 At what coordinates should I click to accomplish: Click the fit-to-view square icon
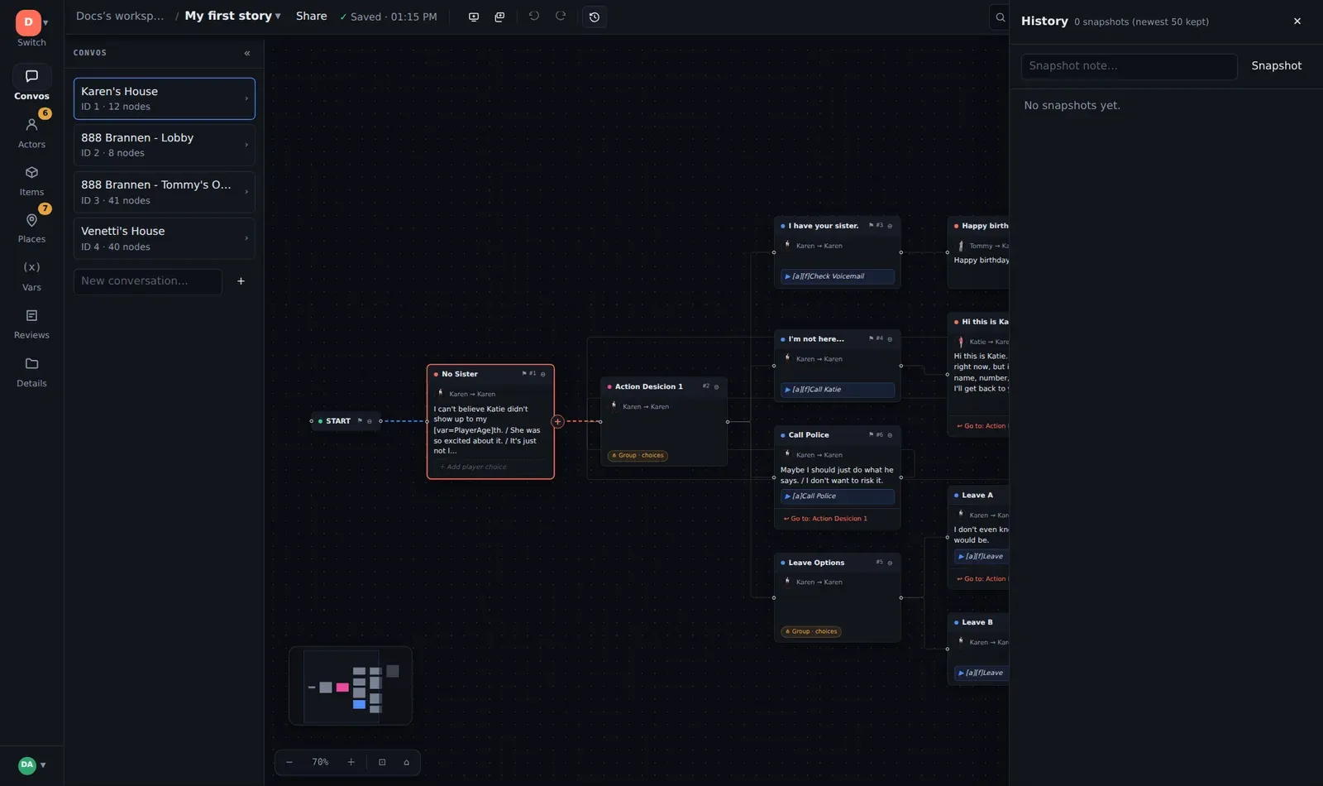pos(382,762)
